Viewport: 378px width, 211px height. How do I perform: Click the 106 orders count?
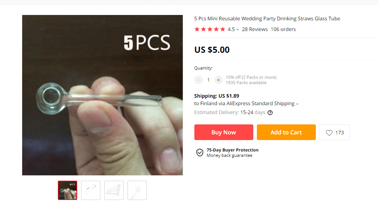click(283, 29)
